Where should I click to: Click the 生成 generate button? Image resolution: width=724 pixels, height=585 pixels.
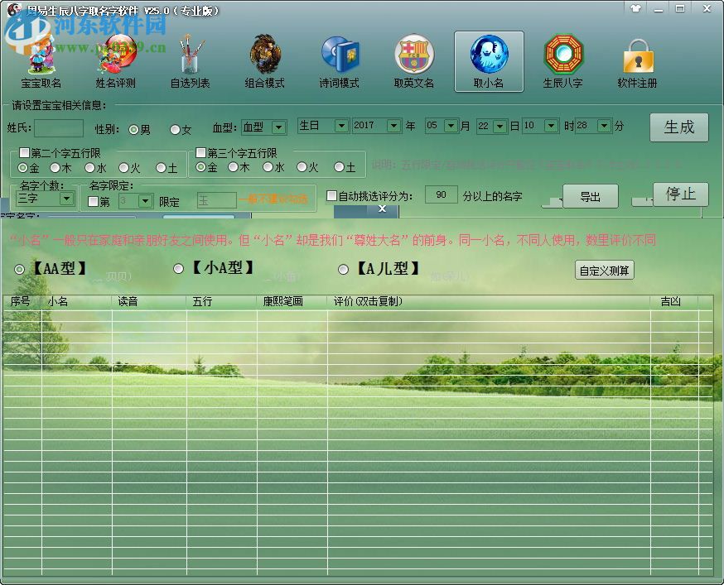coord(678,127)
